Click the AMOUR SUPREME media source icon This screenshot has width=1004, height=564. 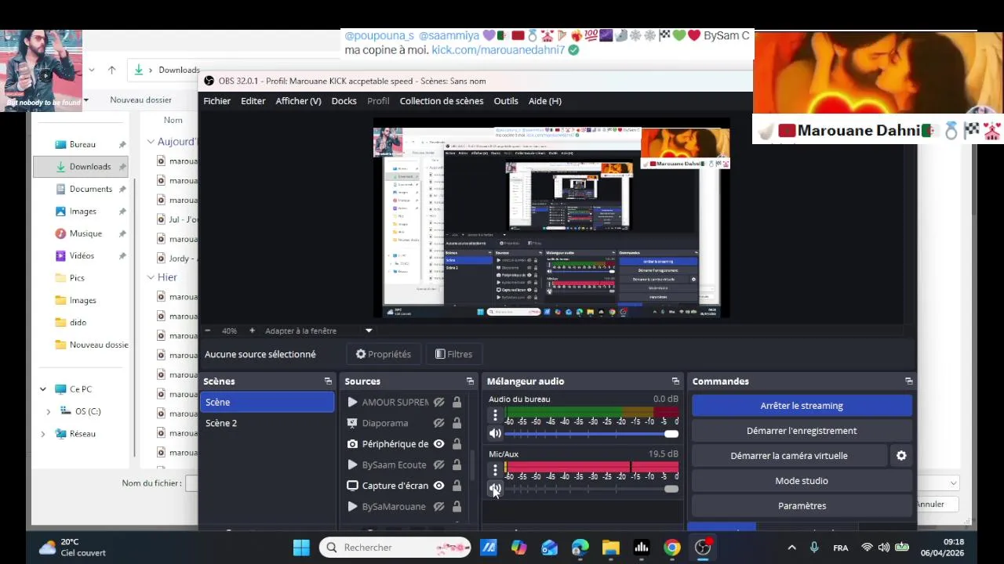(x=352, y=402)
